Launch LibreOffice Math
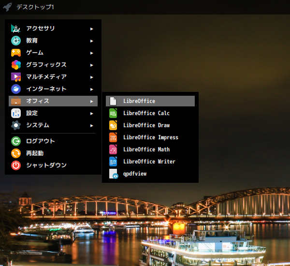Screen dimensions: 290x266 click(x=150, y=149)
